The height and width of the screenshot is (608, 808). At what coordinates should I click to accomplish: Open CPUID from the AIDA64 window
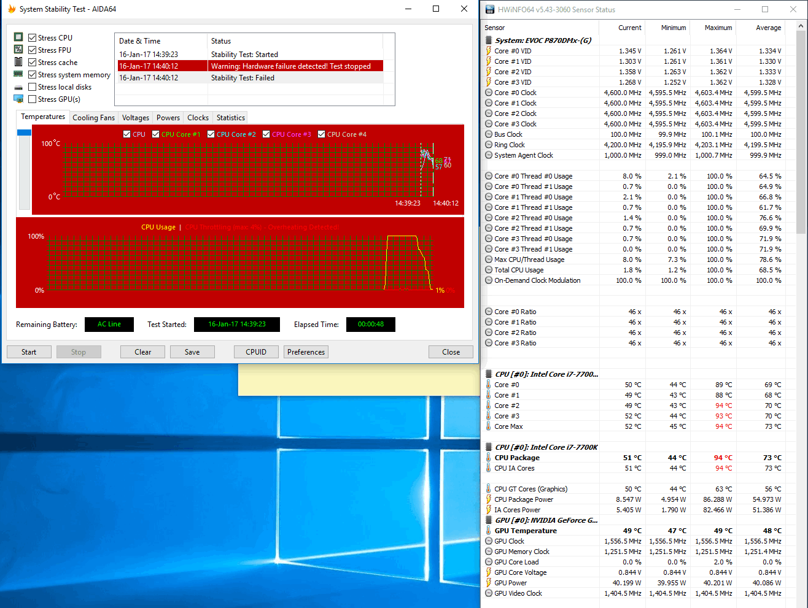pos(256,352)
